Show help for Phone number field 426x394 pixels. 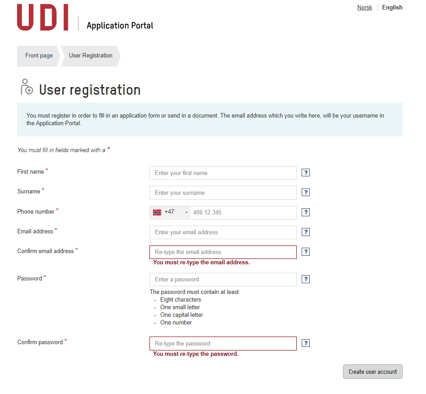[x=306, y=212]
